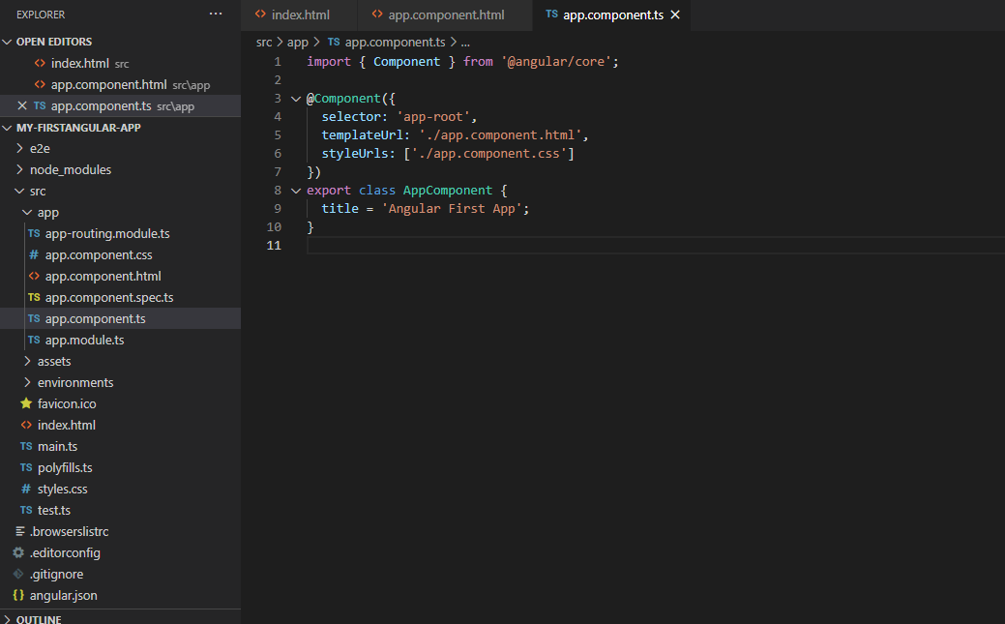Close the app.component.ts tab
This screenshot has width=1005, height=624.
point(674,15)
